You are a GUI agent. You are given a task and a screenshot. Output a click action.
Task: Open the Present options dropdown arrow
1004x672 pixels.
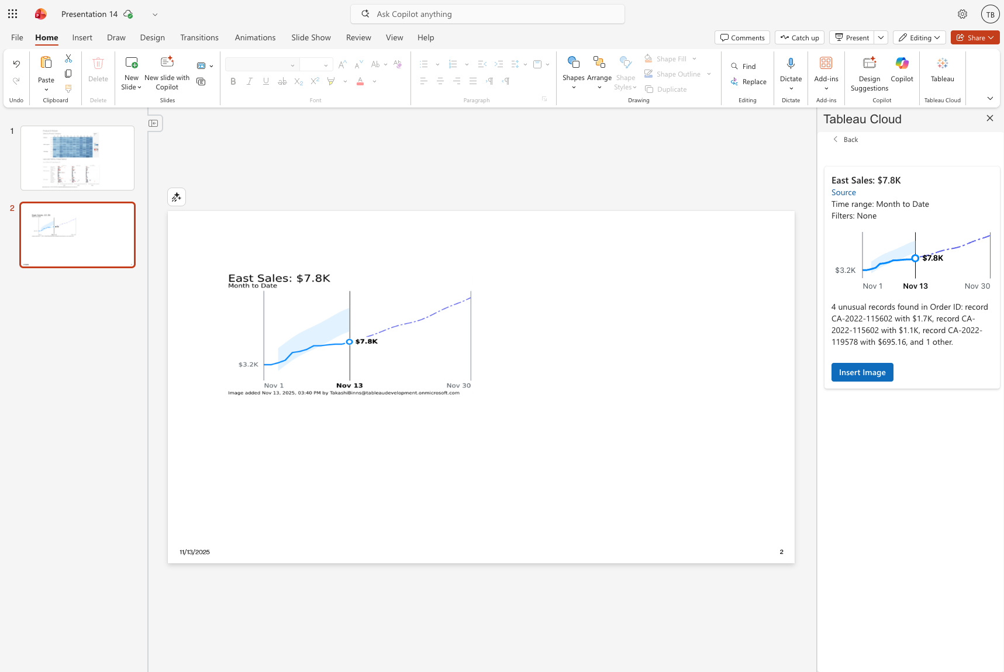pyautogui.click(x=881, y=37)
